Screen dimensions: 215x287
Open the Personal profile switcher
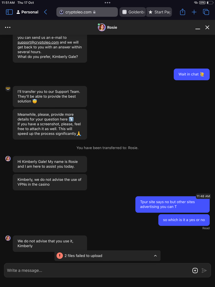pyautogui.click(x=27, y=12)
